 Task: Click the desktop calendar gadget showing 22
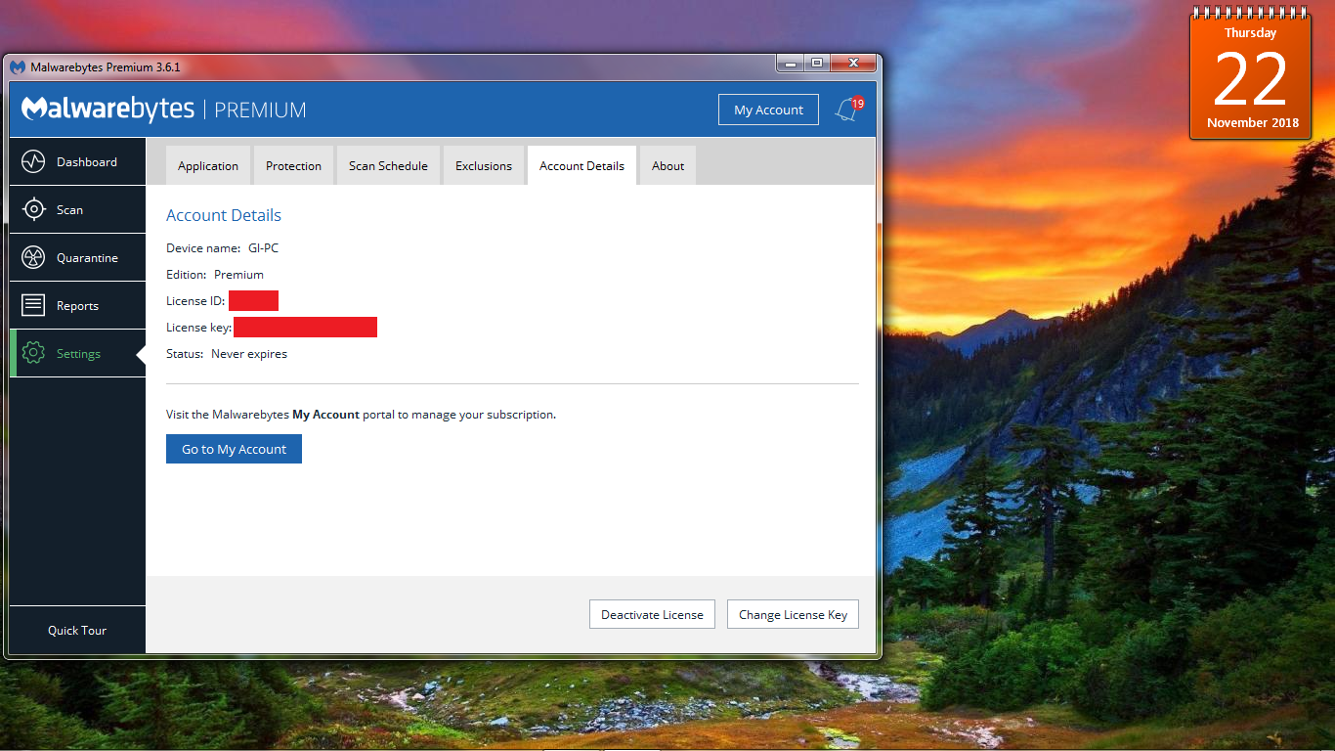coord(1251,76)
